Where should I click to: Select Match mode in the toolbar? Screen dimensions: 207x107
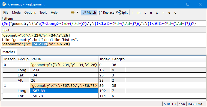89,13
